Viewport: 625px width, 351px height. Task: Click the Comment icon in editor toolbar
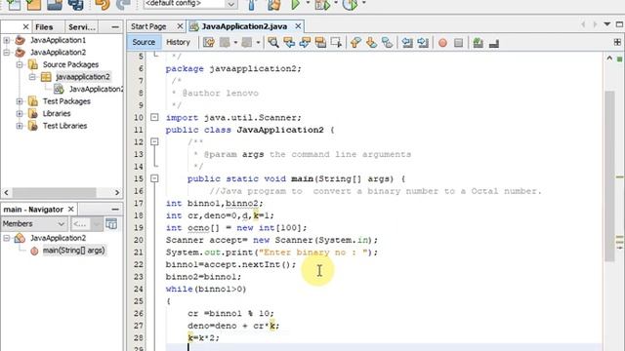tap(478, 43)
